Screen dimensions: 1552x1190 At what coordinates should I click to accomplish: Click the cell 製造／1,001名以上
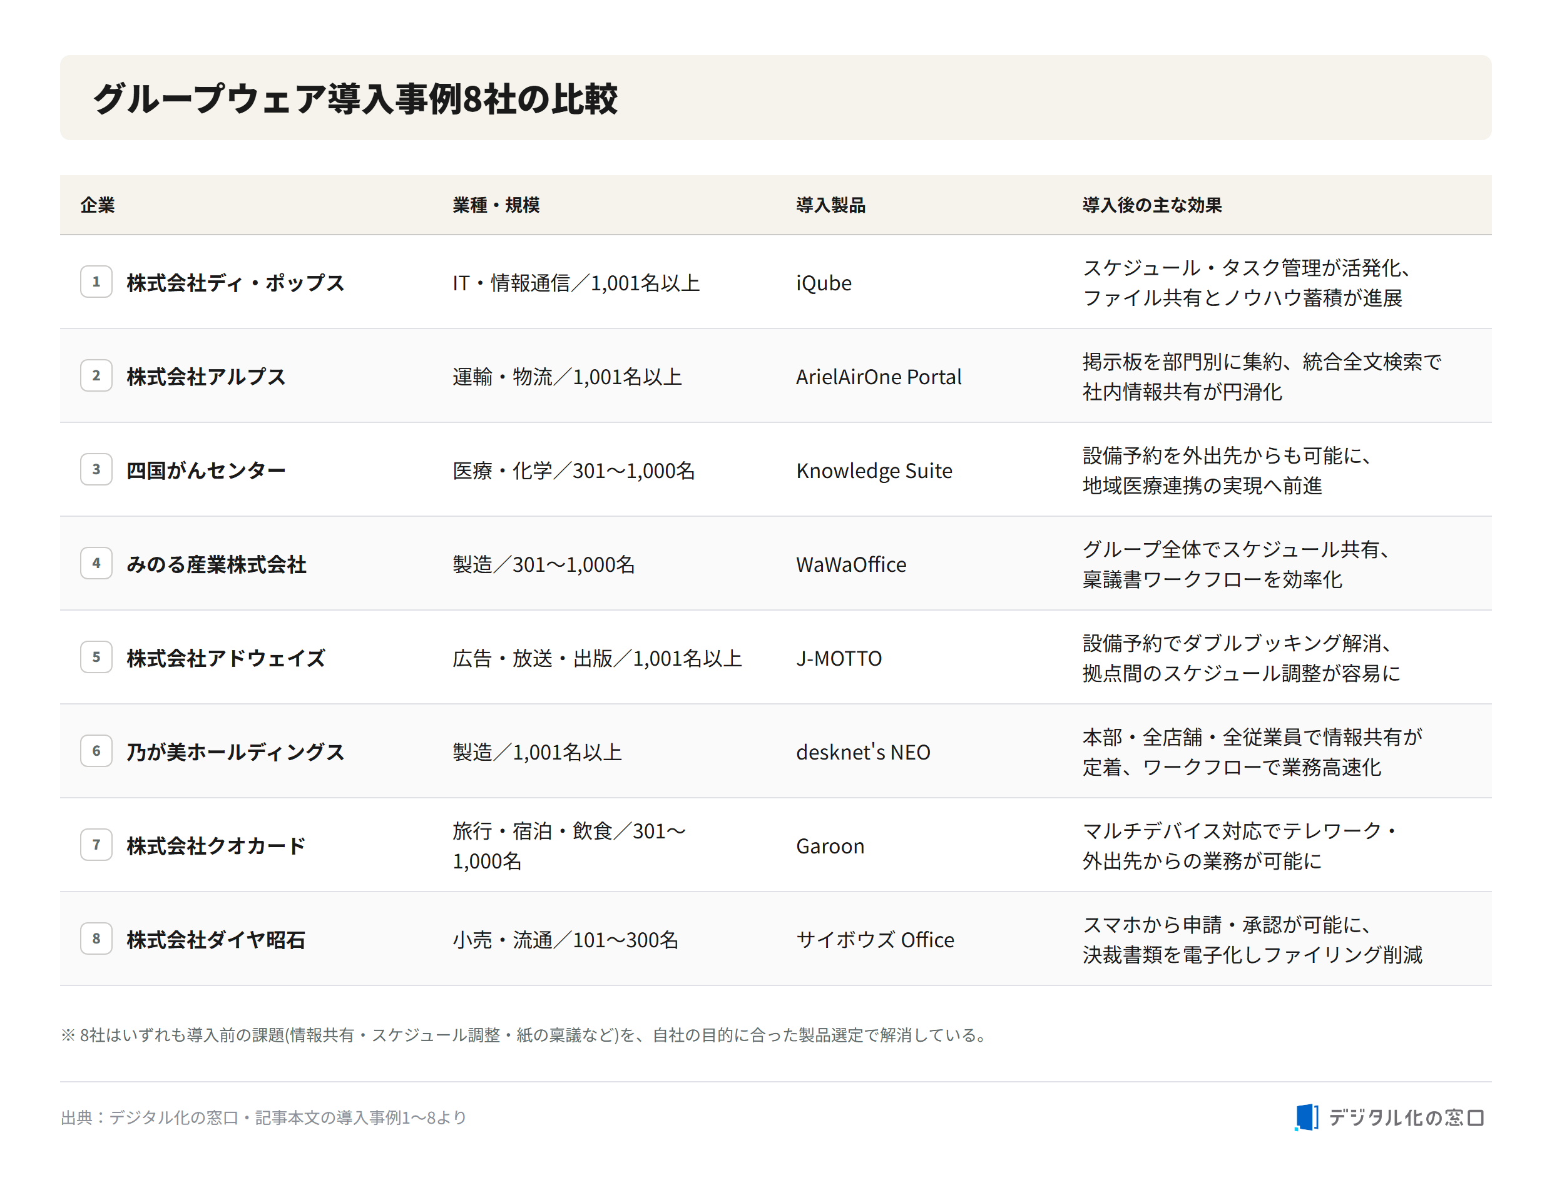click(537, 751)
